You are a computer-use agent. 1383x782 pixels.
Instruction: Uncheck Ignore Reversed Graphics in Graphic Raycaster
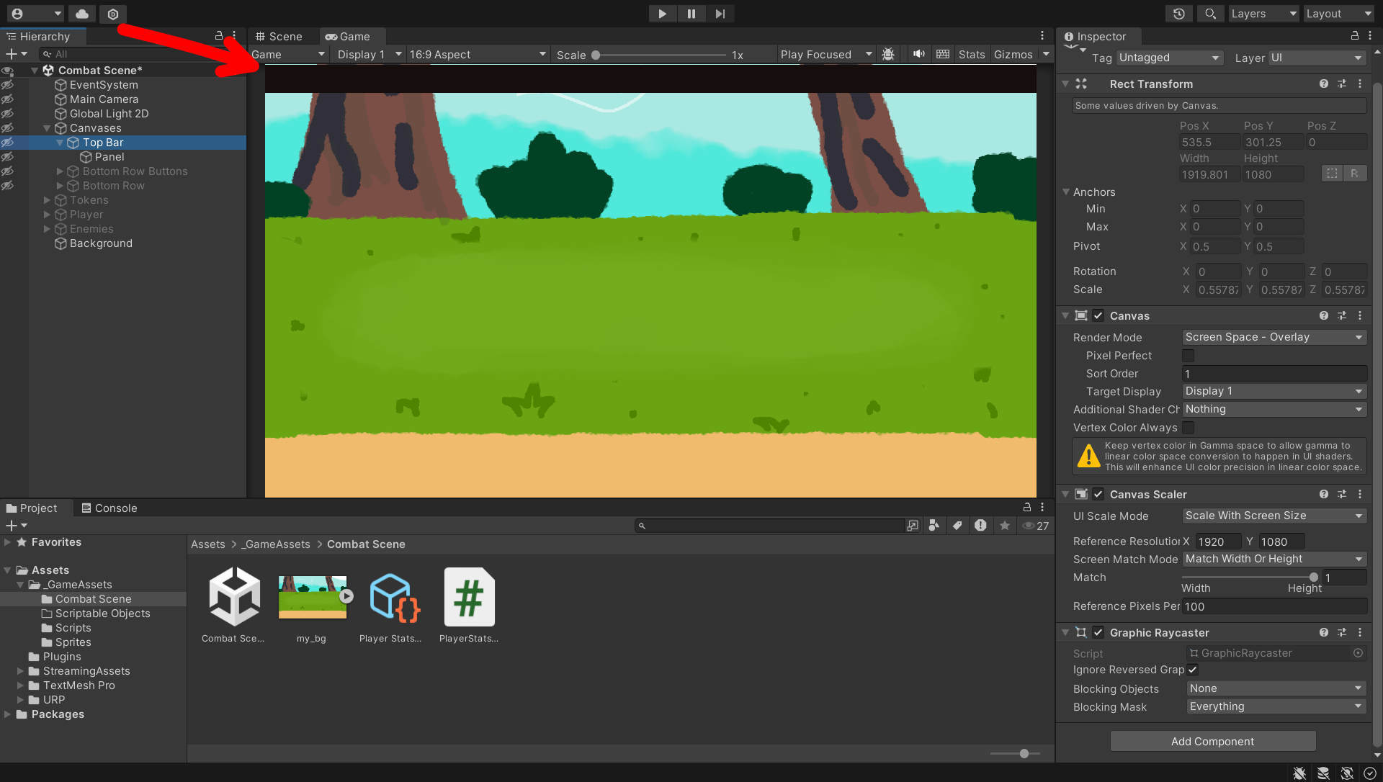pos(1192,670)
